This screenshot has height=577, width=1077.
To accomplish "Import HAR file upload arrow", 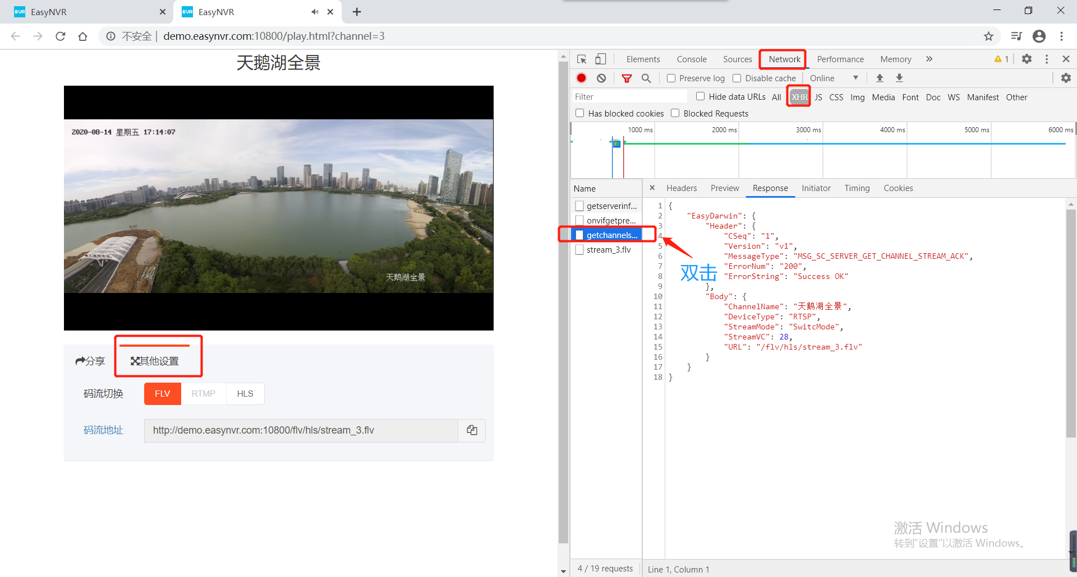I will (880, 78).
